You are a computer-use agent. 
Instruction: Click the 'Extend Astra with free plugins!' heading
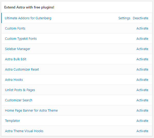click(29, 7)
